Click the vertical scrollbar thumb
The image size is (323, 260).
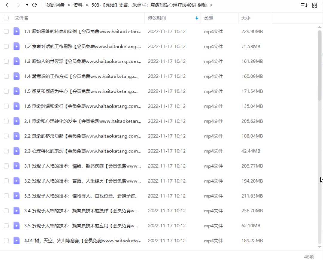(319, 65)
